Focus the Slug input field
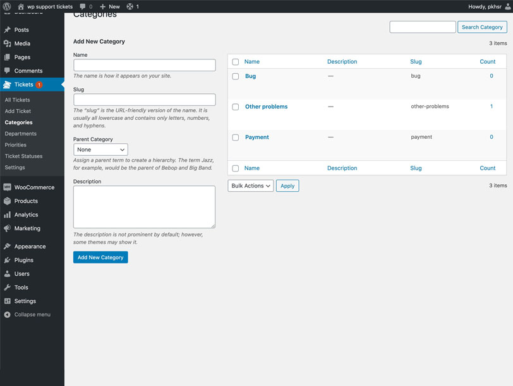Image resolution: width=513 pixels, height=386 pixels. pos(144,100)
